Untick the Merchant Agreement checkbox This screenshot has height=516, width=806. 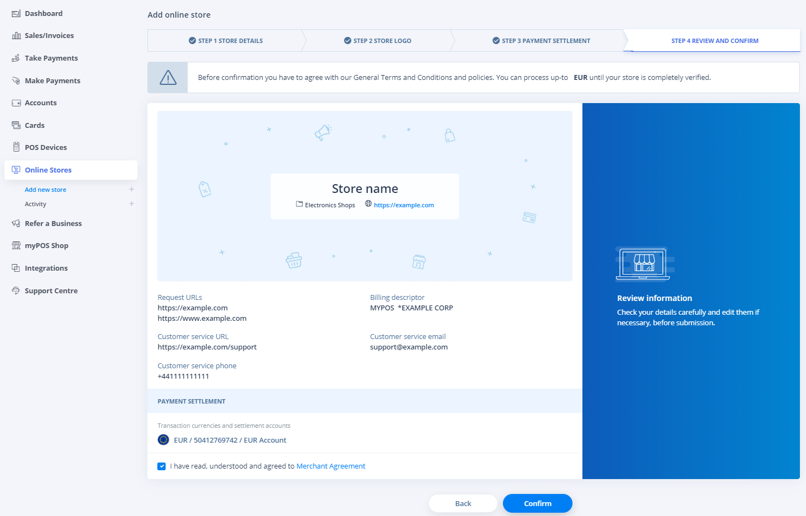pyautogui.click(x=162, y=466)
